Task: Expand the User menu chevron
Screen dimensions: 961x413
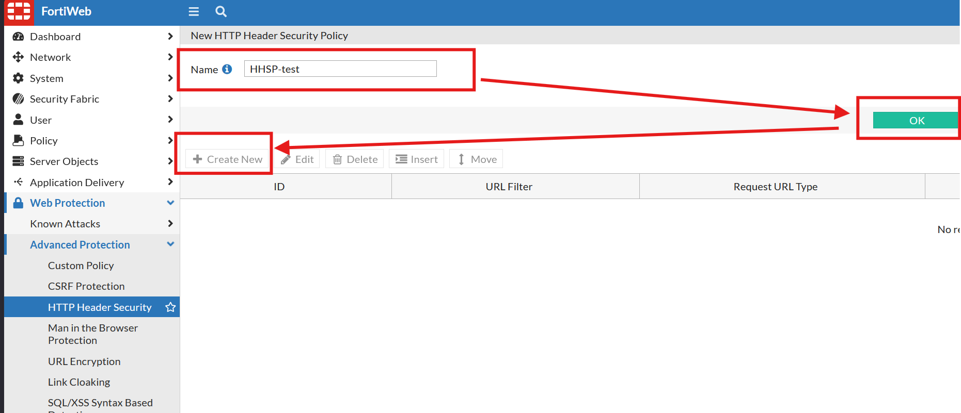Action: tap(170, 119)
